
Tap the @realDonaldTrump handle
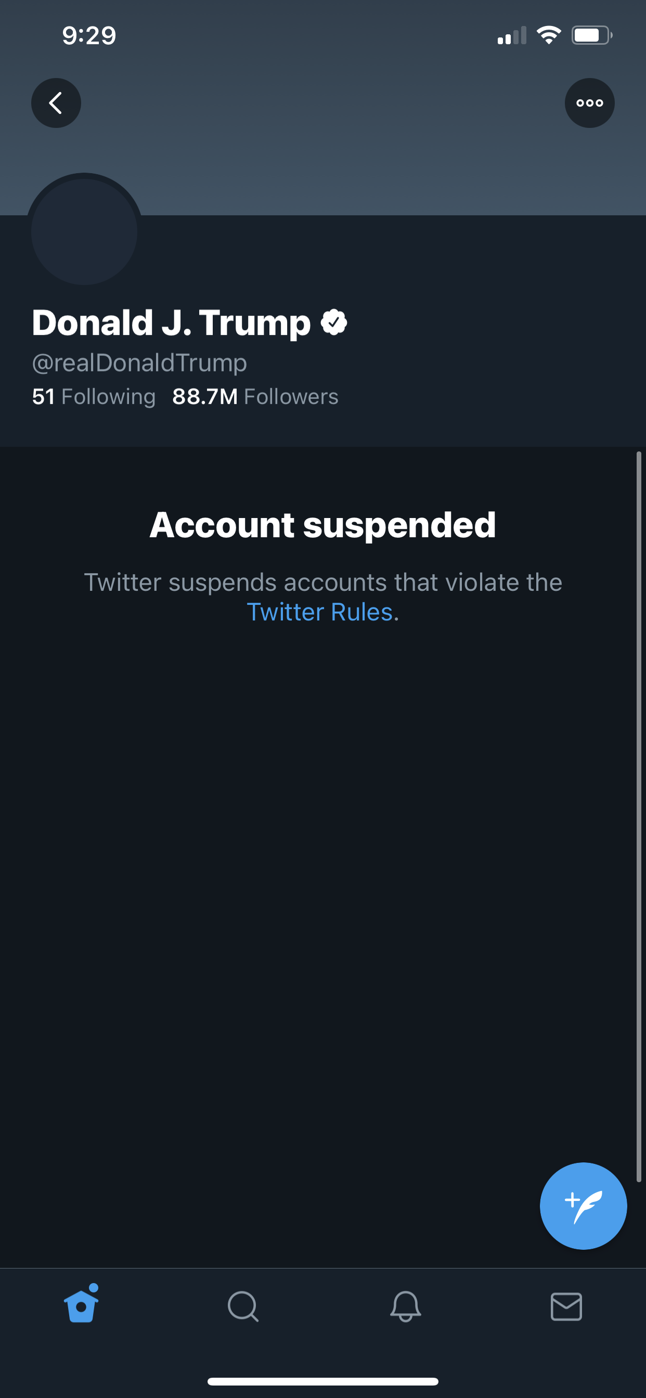click(139, 363)
